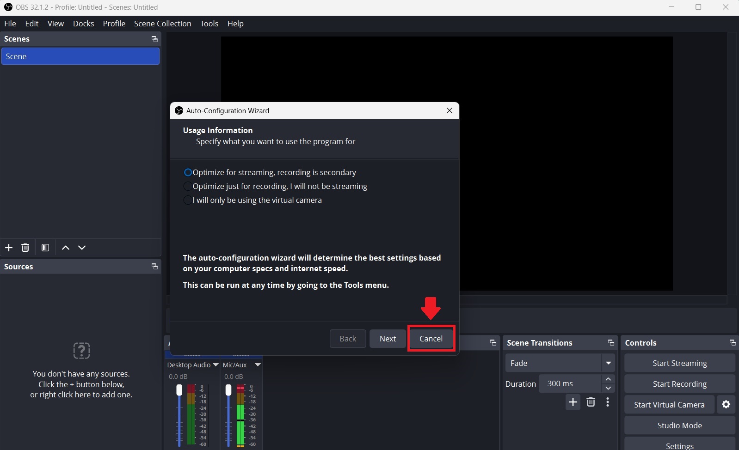This screenshot has height=450, width=739.
Task: Move scene up with arrow icon
Action: point(66,248)
